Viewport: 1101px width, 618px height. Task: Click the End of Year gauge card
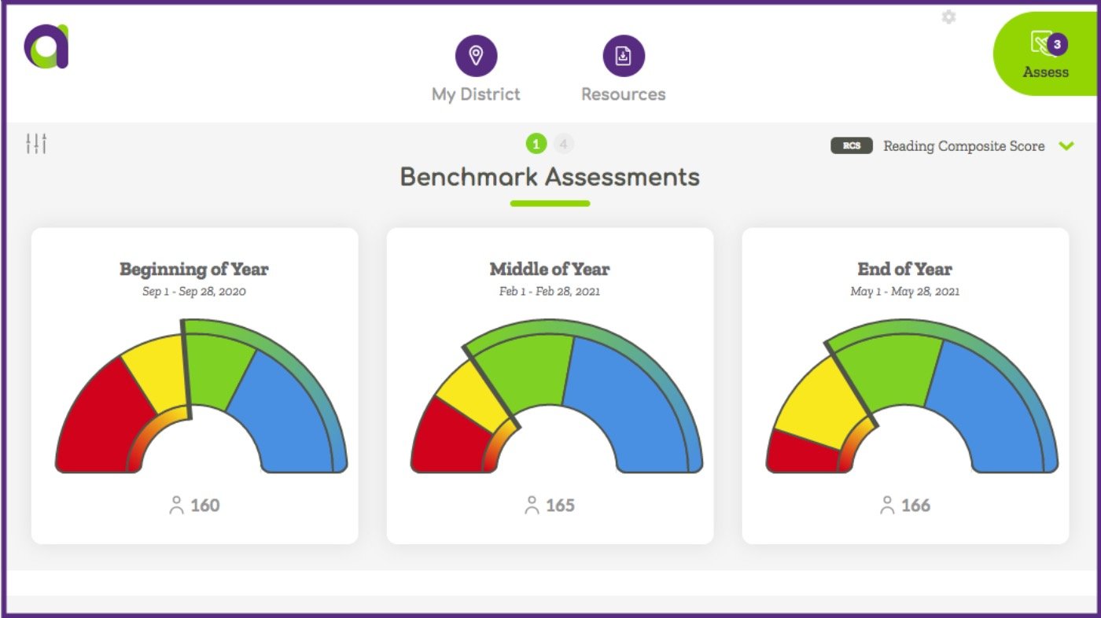point(906,385)
